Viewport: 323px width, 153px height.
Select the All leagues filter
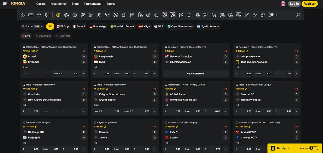(x=50, y=26)
